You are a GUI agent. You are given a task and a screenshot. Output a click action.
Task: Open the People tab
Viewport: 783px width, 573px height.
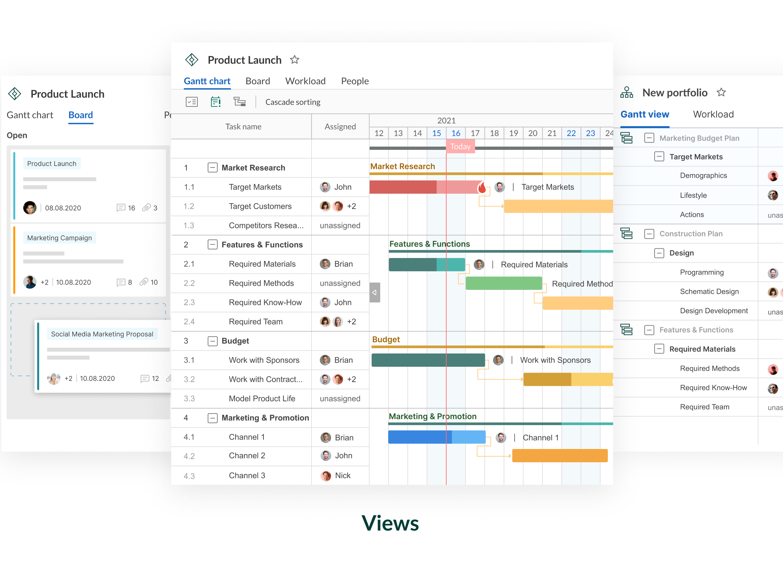tap(355, 81)
